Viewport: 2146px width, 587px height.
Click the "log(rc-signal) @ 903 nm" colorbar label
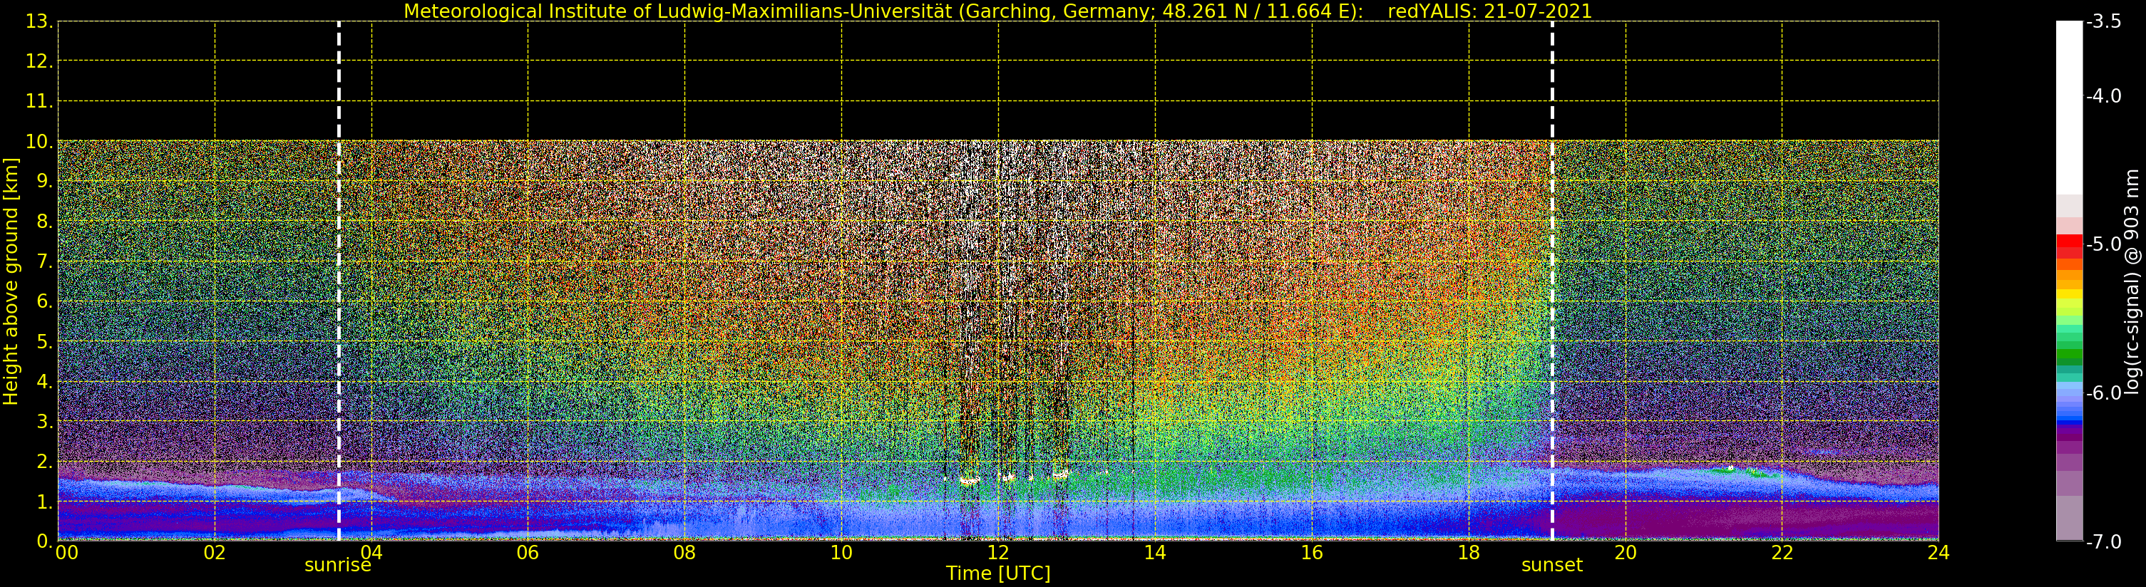coord(2132,281)
